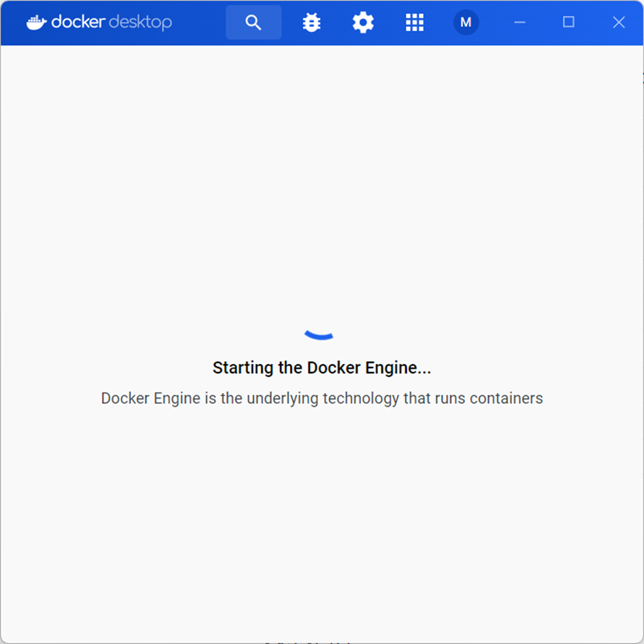Open the account avatar labeled M

point(466,22)
